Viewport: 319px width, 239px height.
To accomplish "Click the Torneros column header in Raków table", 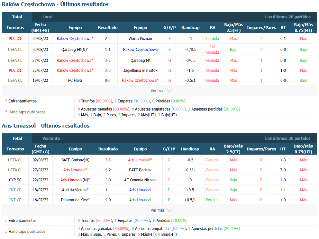I will click(15, 27).
